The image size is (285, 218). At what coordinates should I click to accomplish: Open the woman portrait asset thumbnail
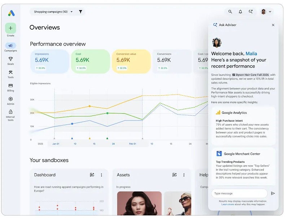coord(139,203)
